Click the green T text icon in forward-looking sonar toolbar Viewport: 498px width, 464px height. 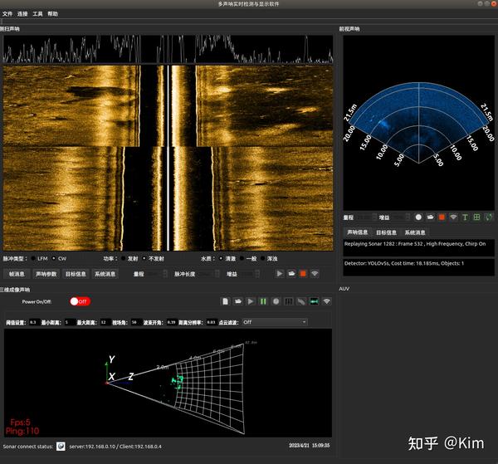tap(465, 217)
